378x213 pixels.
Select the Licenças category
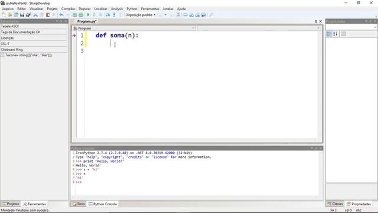tap(34, 38)
